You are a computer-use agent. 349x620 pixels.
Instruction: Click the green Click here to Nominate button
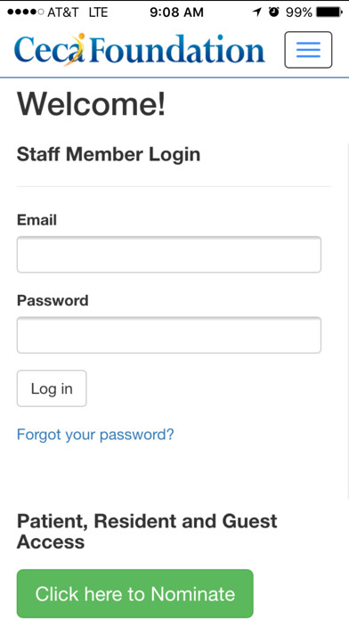pyautogui.click(x=134, y=593)
